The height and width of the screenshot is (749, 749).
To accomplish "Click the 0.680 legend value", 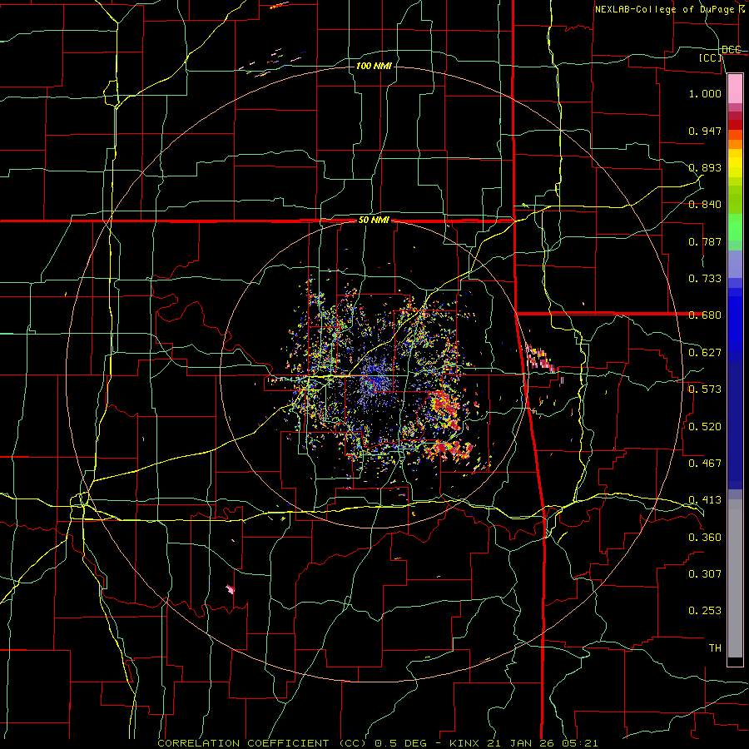I will click(x=705, y=315).
